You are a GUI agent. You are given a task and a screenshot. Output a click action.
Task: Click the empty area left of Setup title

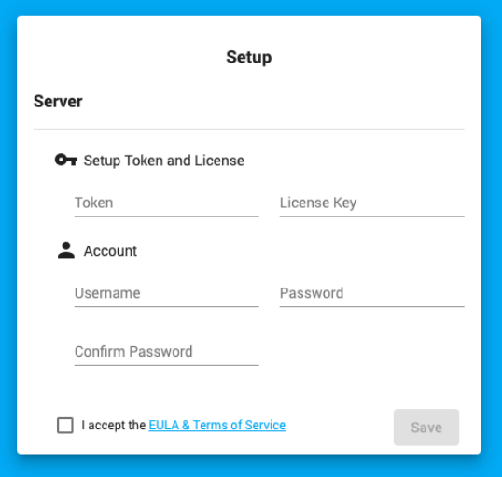point(121,57)
